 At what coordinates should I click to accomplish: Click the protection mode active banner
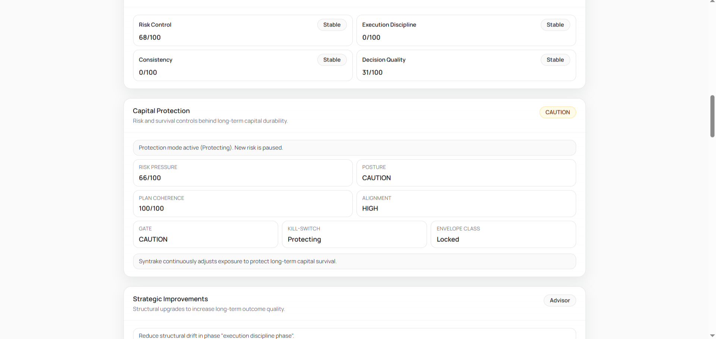354,148
